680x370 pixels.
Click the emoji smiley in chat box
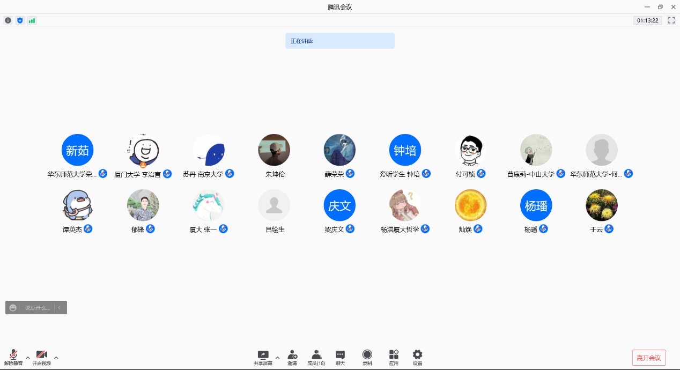13,308
